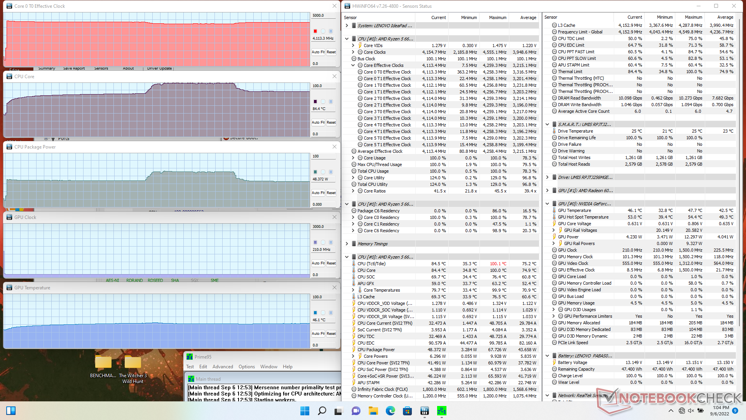Click the maximum value field 5000.0 in clock graph

323,16
